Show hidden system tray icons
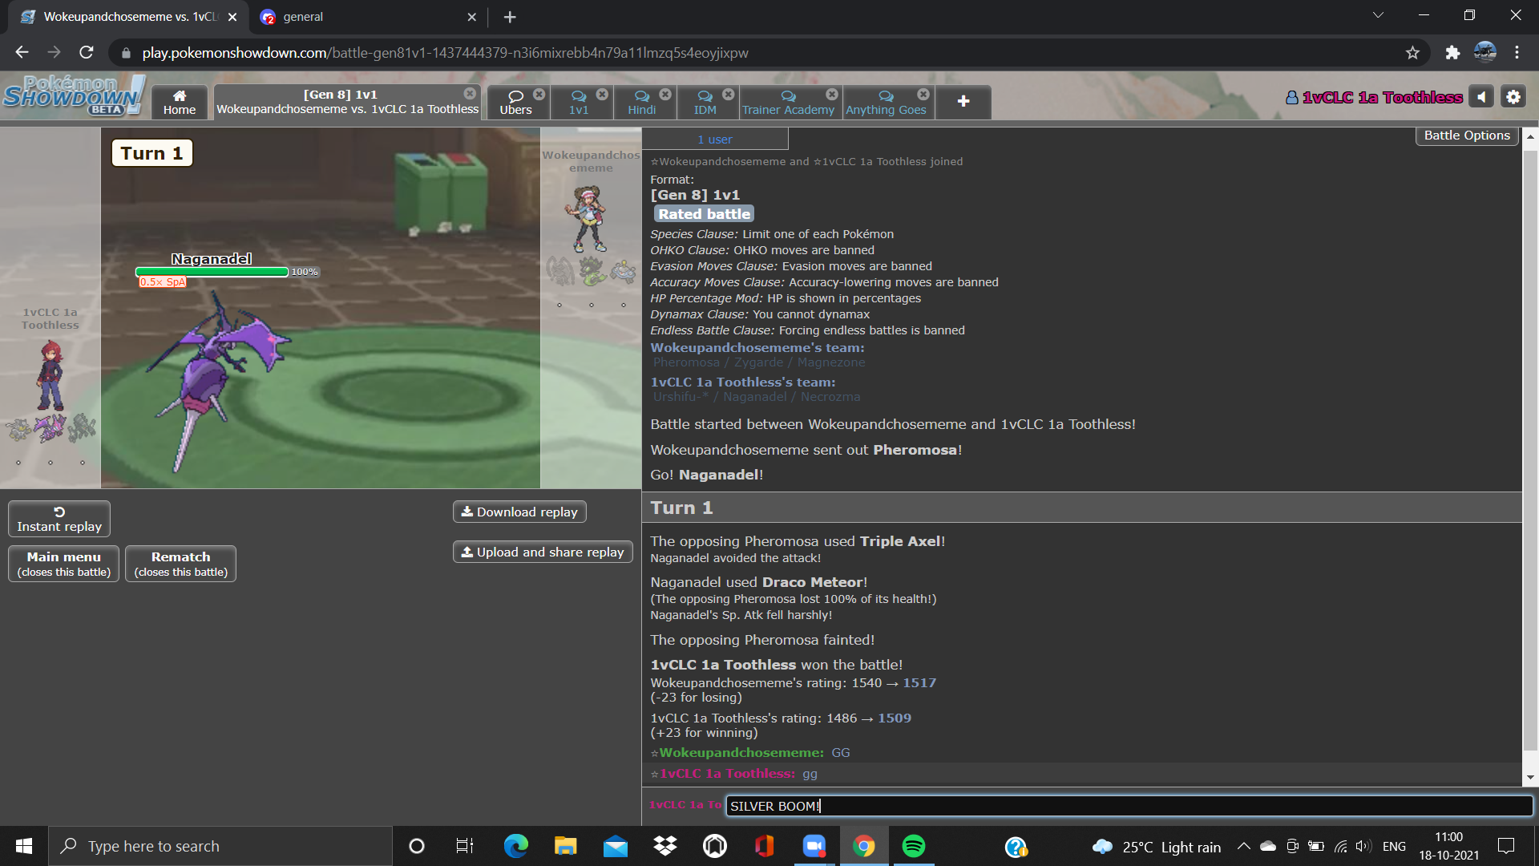The height and width of the screenshot is (866, 1539). [1243, 846]
